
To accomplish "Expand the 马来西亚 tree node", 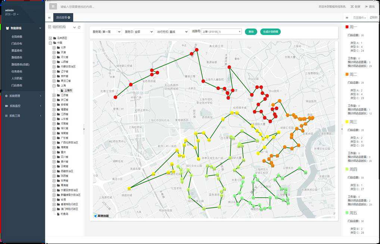I will point(50,38).
